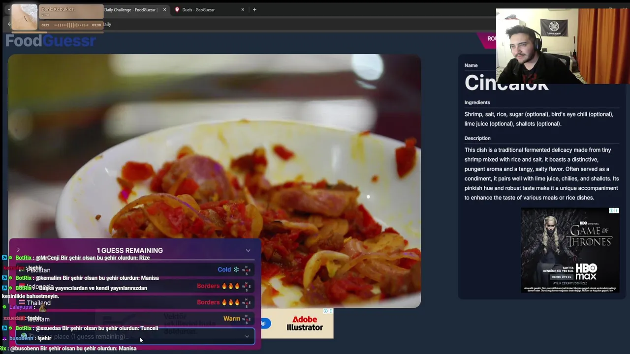Select the Description heading
630x354 pixels.
tap(477, 138)
